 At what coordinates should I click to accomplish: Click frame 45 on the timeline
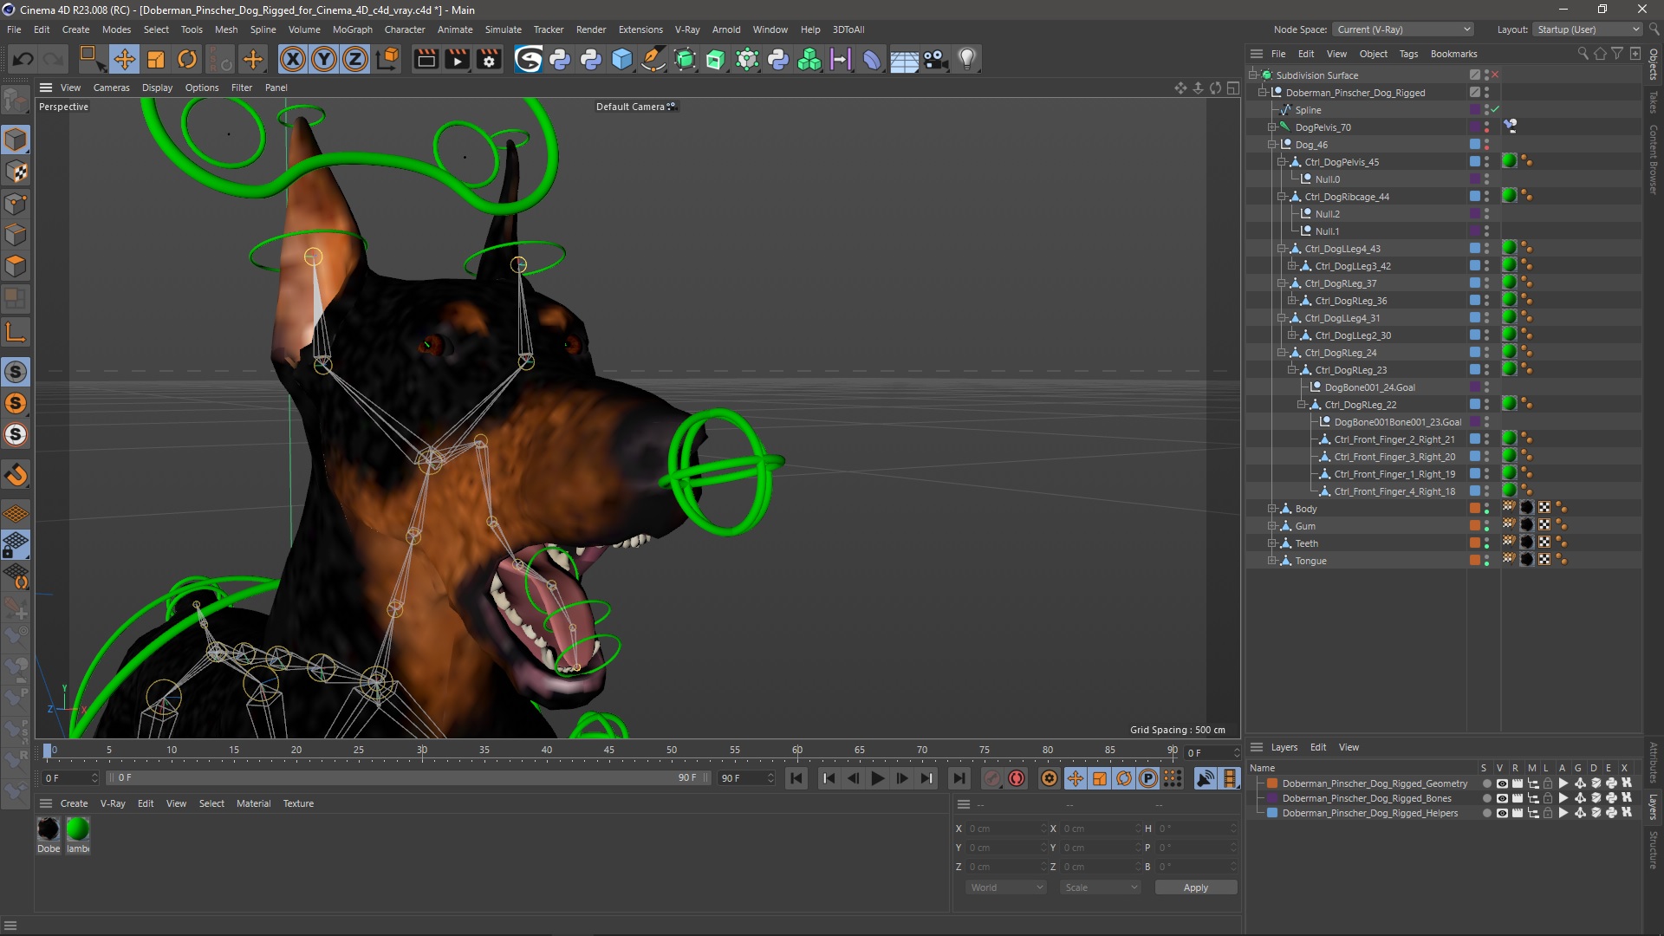pyautogui.click(x=609, y=750)
